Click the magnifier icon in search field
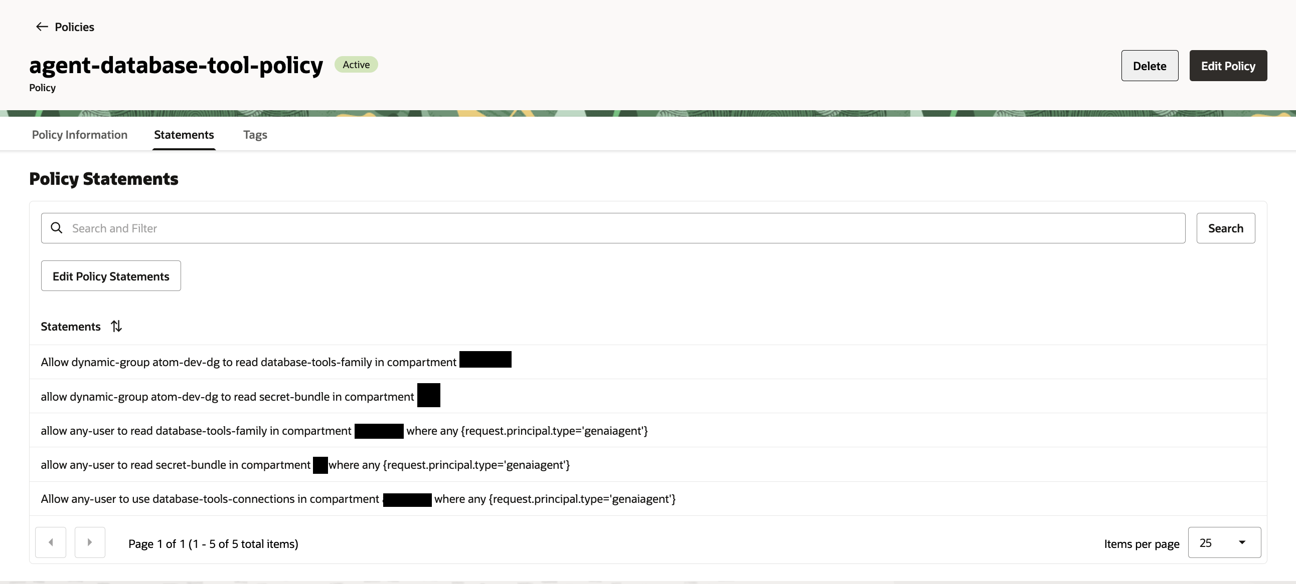The width and height of the screenshot is (1296, 584). click(x=57, y=228)
